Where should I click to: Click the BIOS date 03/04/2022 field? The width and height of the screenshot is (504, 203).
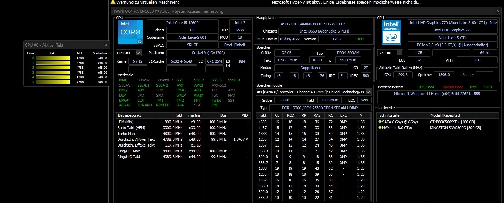coord(290,39)
